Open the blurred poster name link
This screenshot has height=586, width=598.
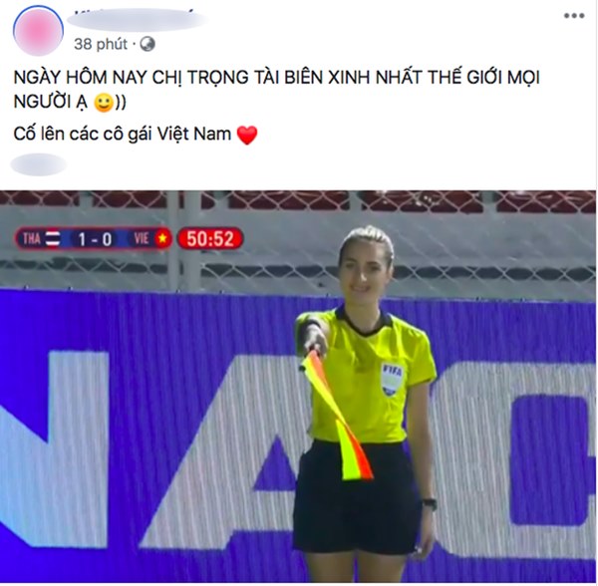click(138, 20)
